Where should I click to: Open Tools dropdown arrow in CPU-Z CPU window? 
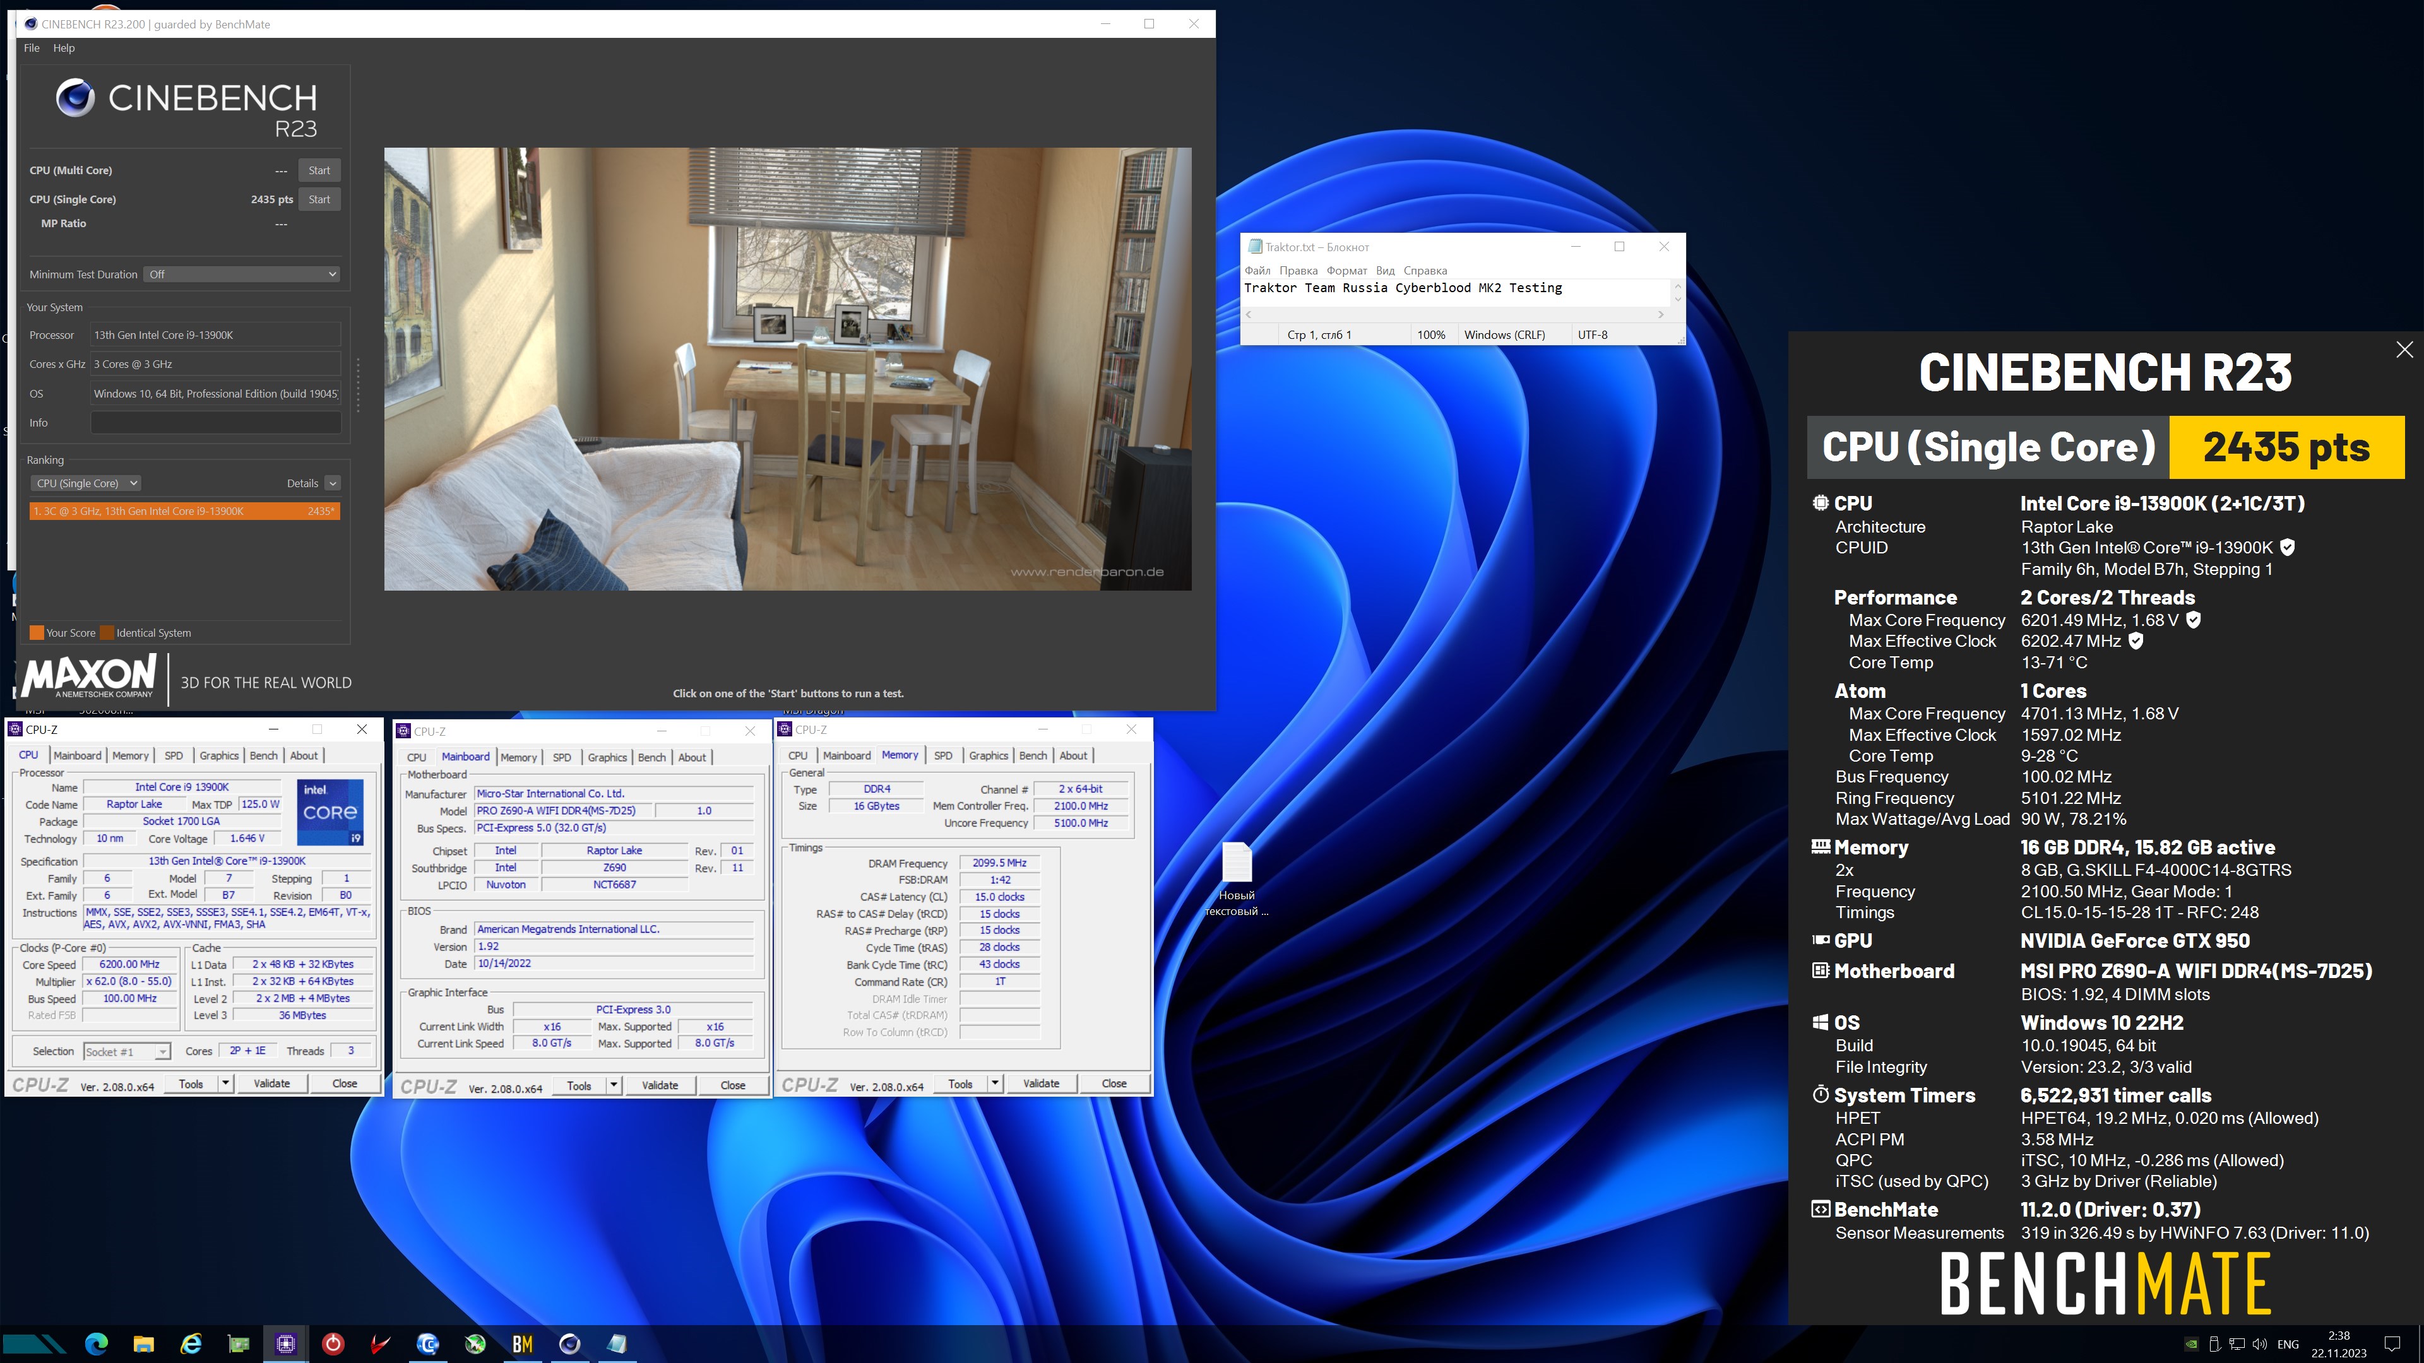point(226,1083)
